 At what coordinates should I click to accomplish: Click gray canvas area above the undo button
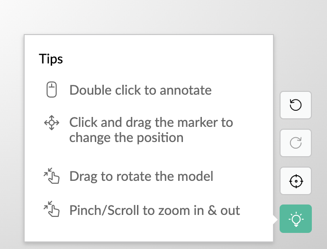[296, 62]
